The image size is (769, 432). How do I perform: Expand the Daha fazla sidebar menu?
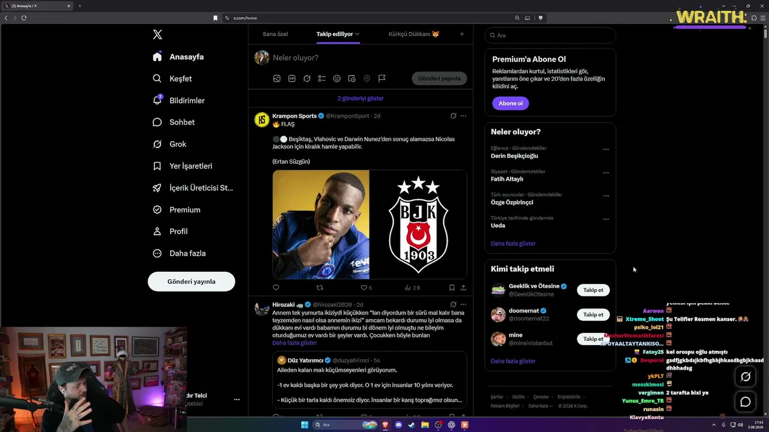[179, 253]
